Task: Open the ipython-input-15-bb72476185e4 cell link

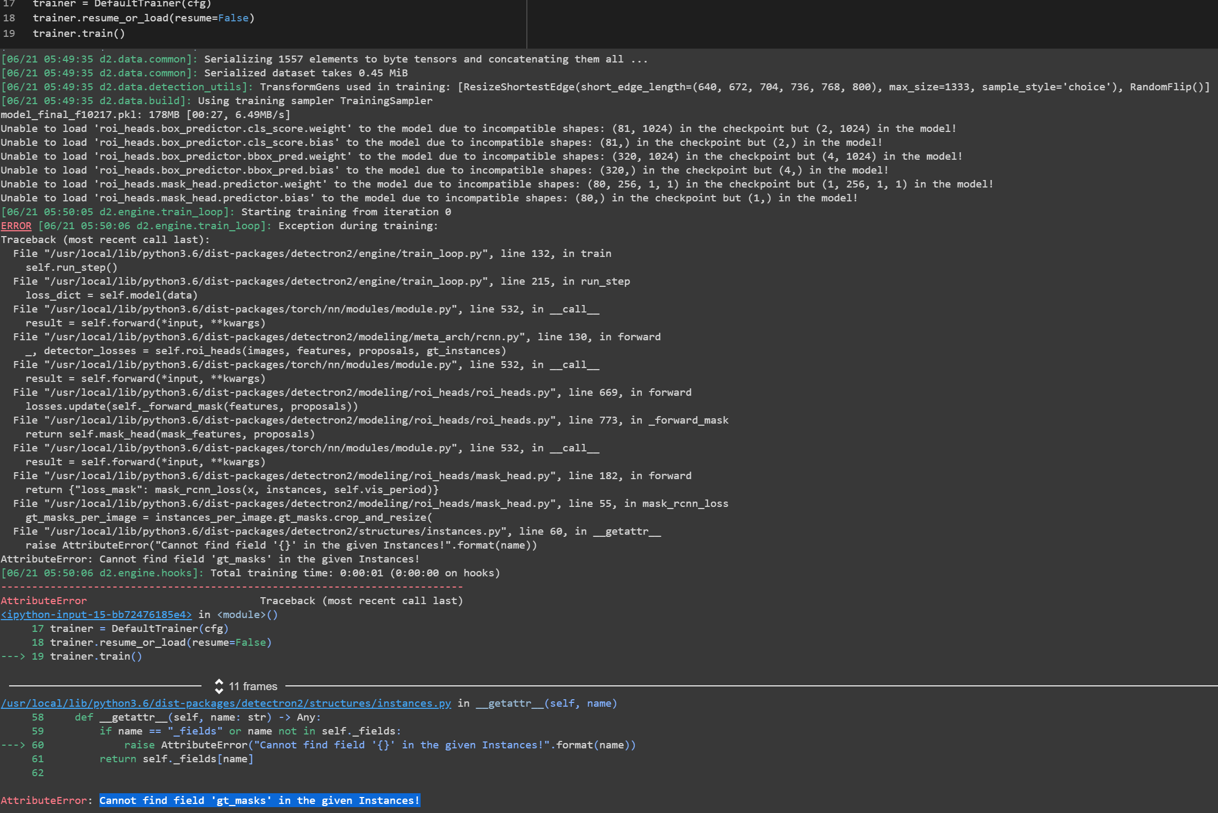Action: tap(95, 614)
